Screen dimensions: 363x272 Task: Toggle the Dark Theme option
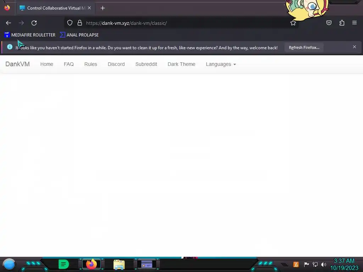(181, 64)
